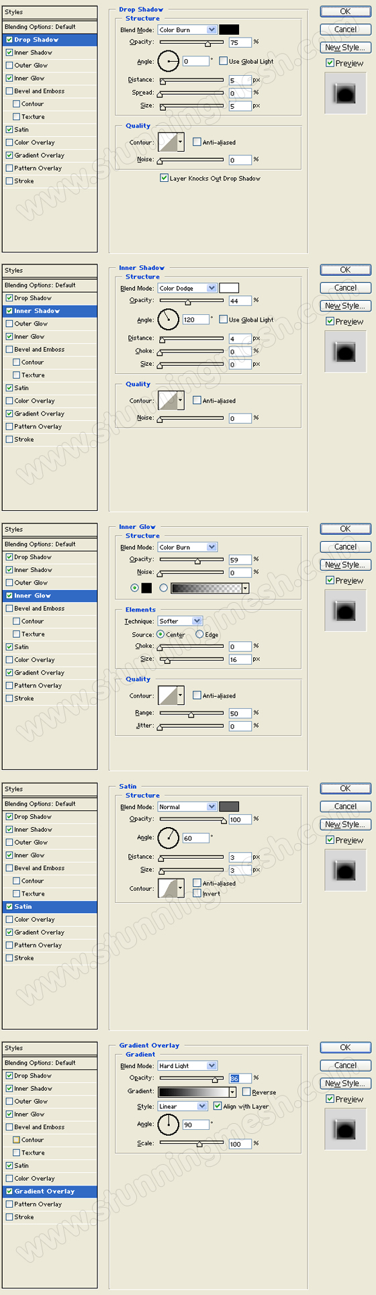Enable Stroke checkbox in the Gradient Overlay dialog
Screen dimensions: 376x1295
(x=9, y=1216)
